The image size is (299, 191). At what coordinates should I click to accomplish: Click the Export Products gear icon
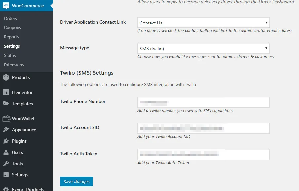(x=6, y=189)
